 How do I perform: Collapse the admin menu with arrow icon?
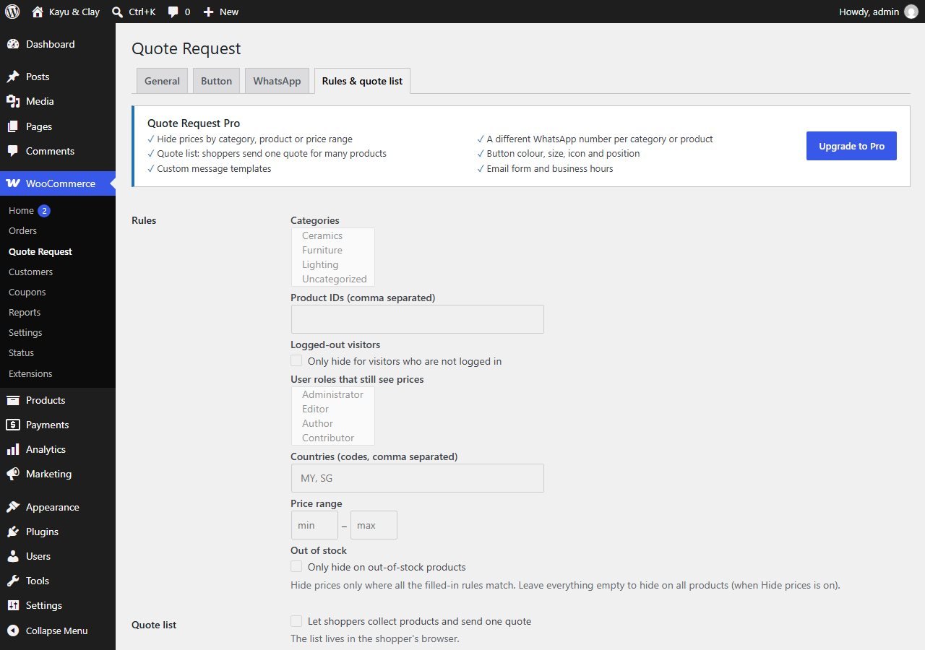pyautogui.click(x=13, y=630)
